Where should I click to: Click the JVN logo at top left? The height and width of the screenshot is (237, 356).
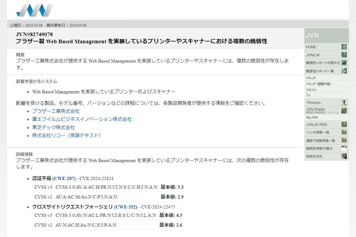pyautogui.click(x=35, y=10)
